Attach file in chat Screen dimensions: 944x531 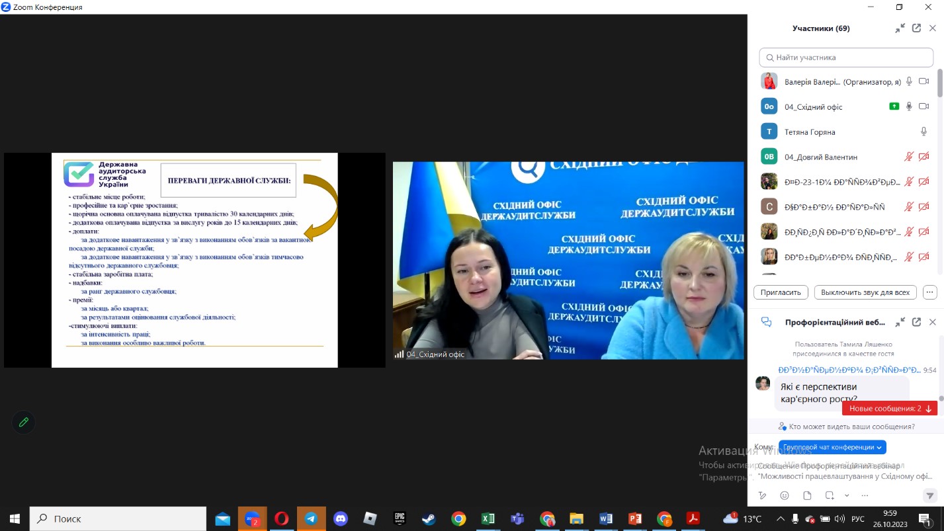(x=807, y=495)
